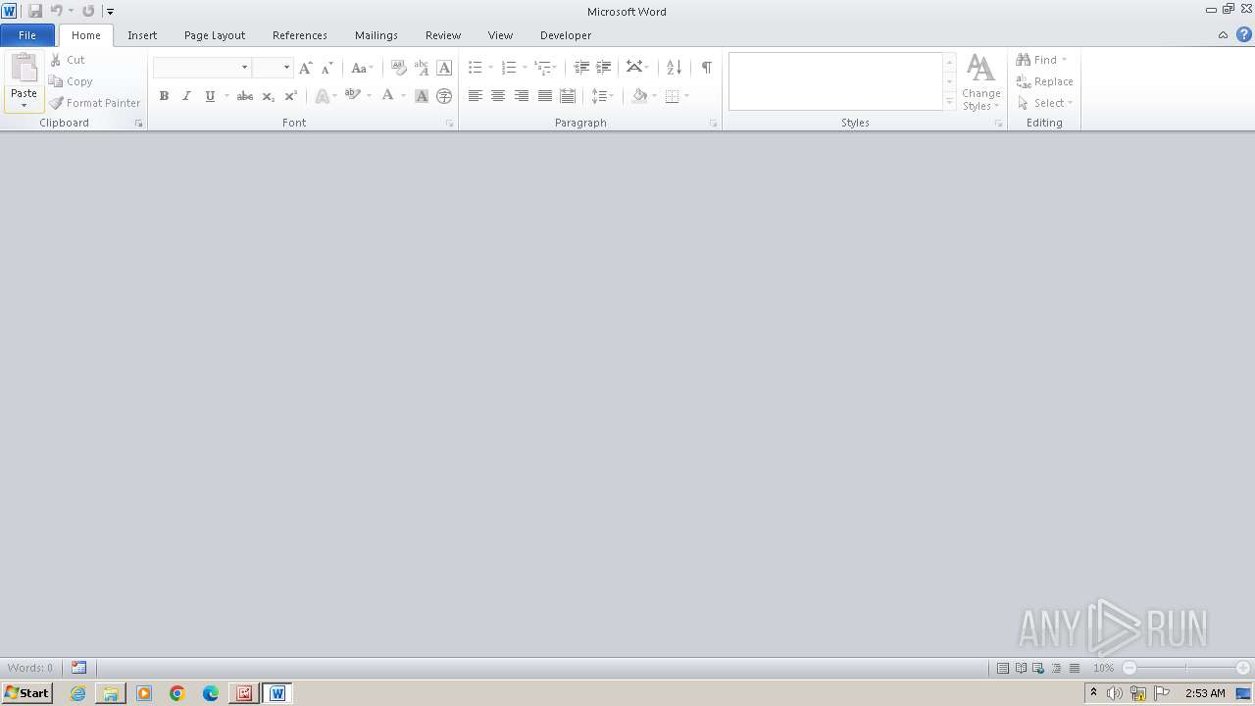Viewport: 1255px width, 706px height.
Task: Minimize the ribbon with caret icon
Action: click(x=1223, y=34)
